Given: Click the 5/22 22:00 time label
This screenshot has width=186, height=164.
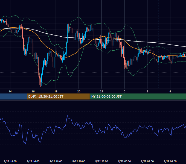Looking at the screenshot, I should 102,161.
